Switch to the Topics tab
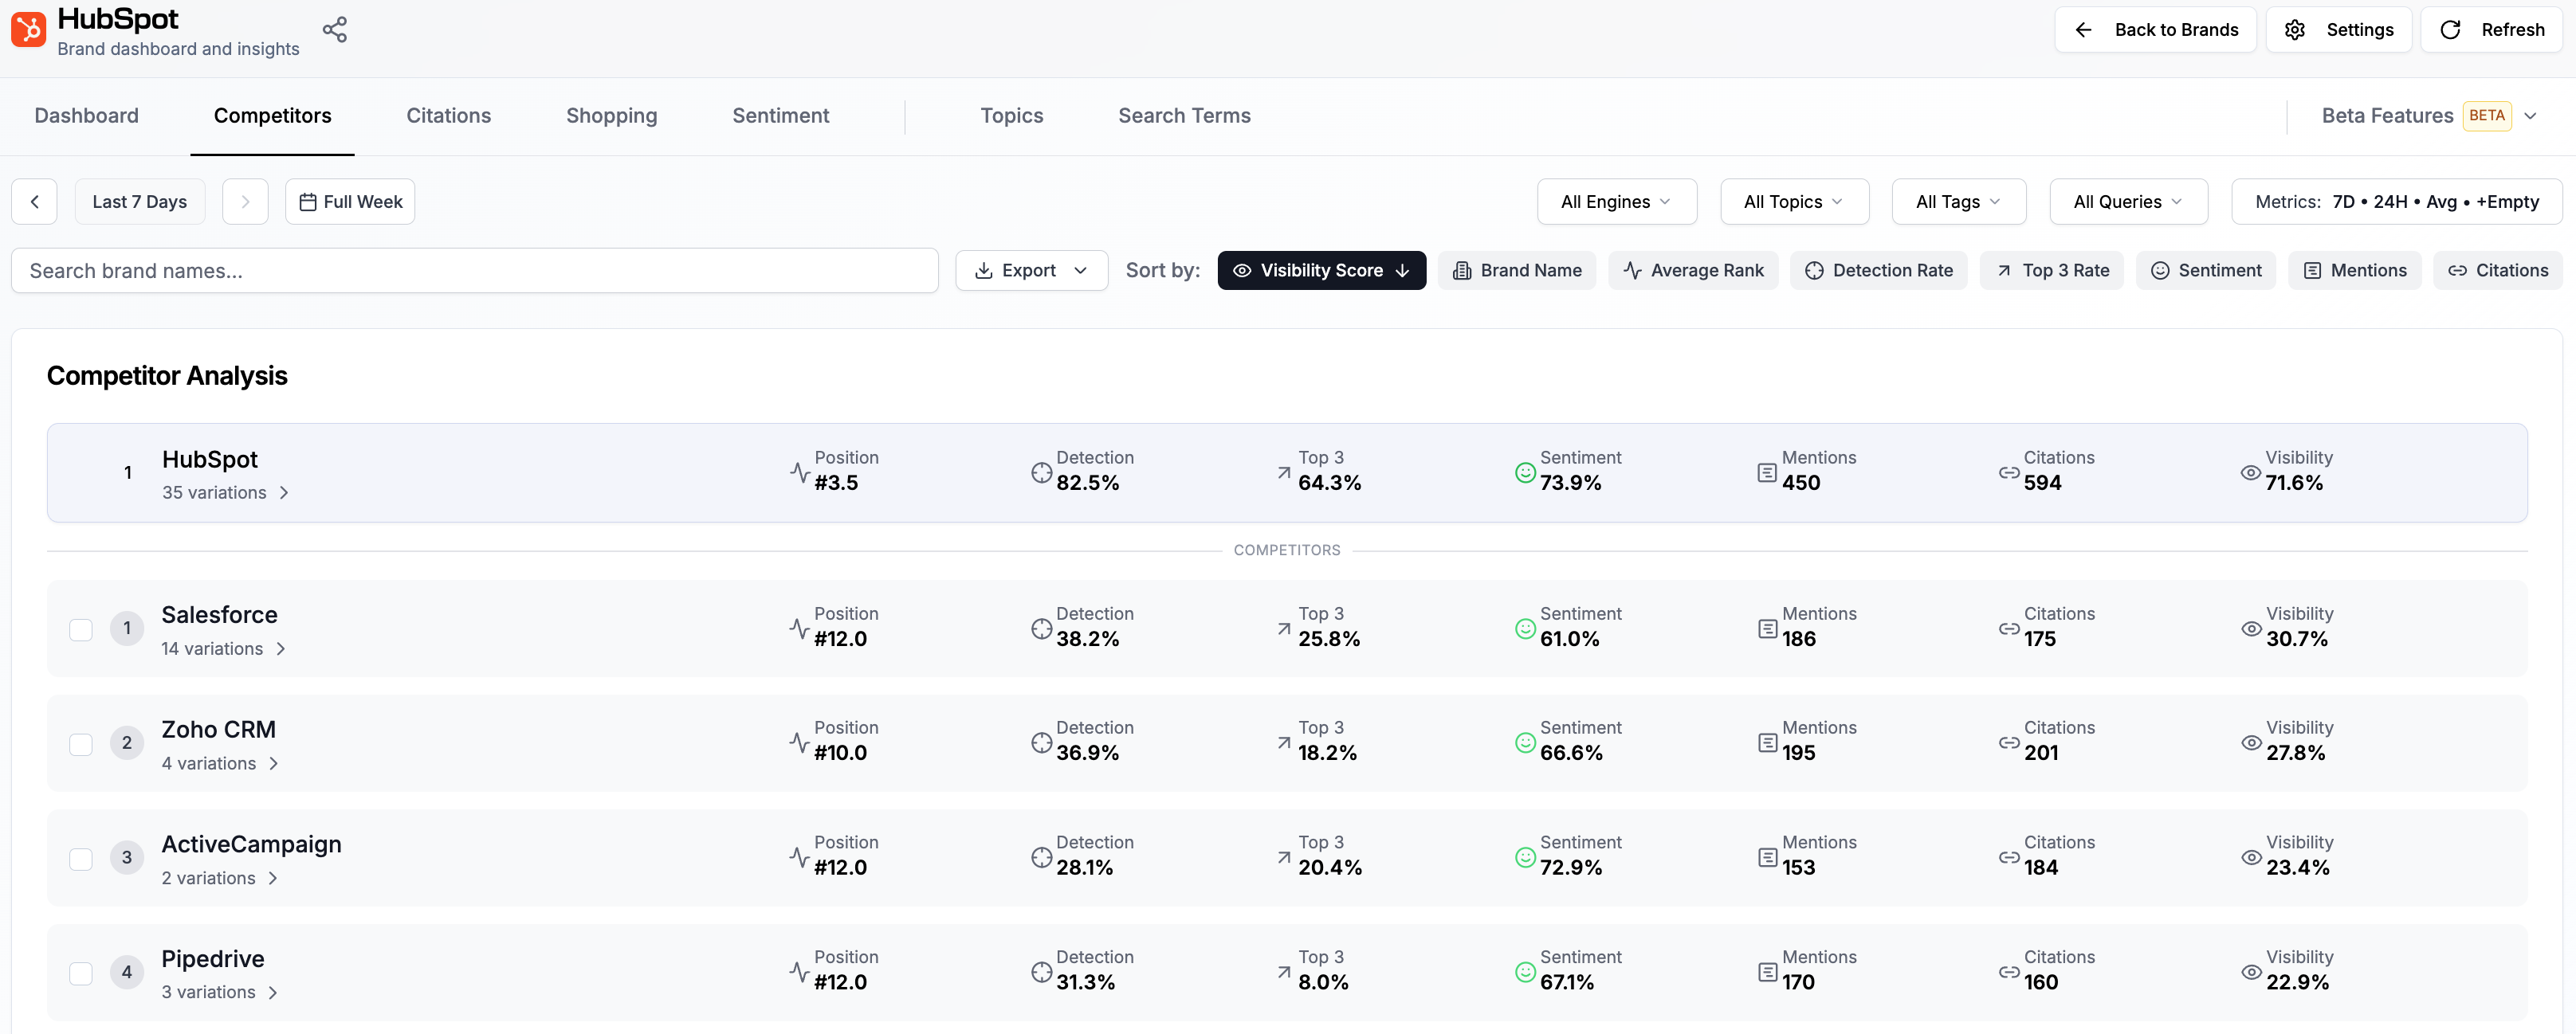The image size is (2576, 1034). (1012, 116)
